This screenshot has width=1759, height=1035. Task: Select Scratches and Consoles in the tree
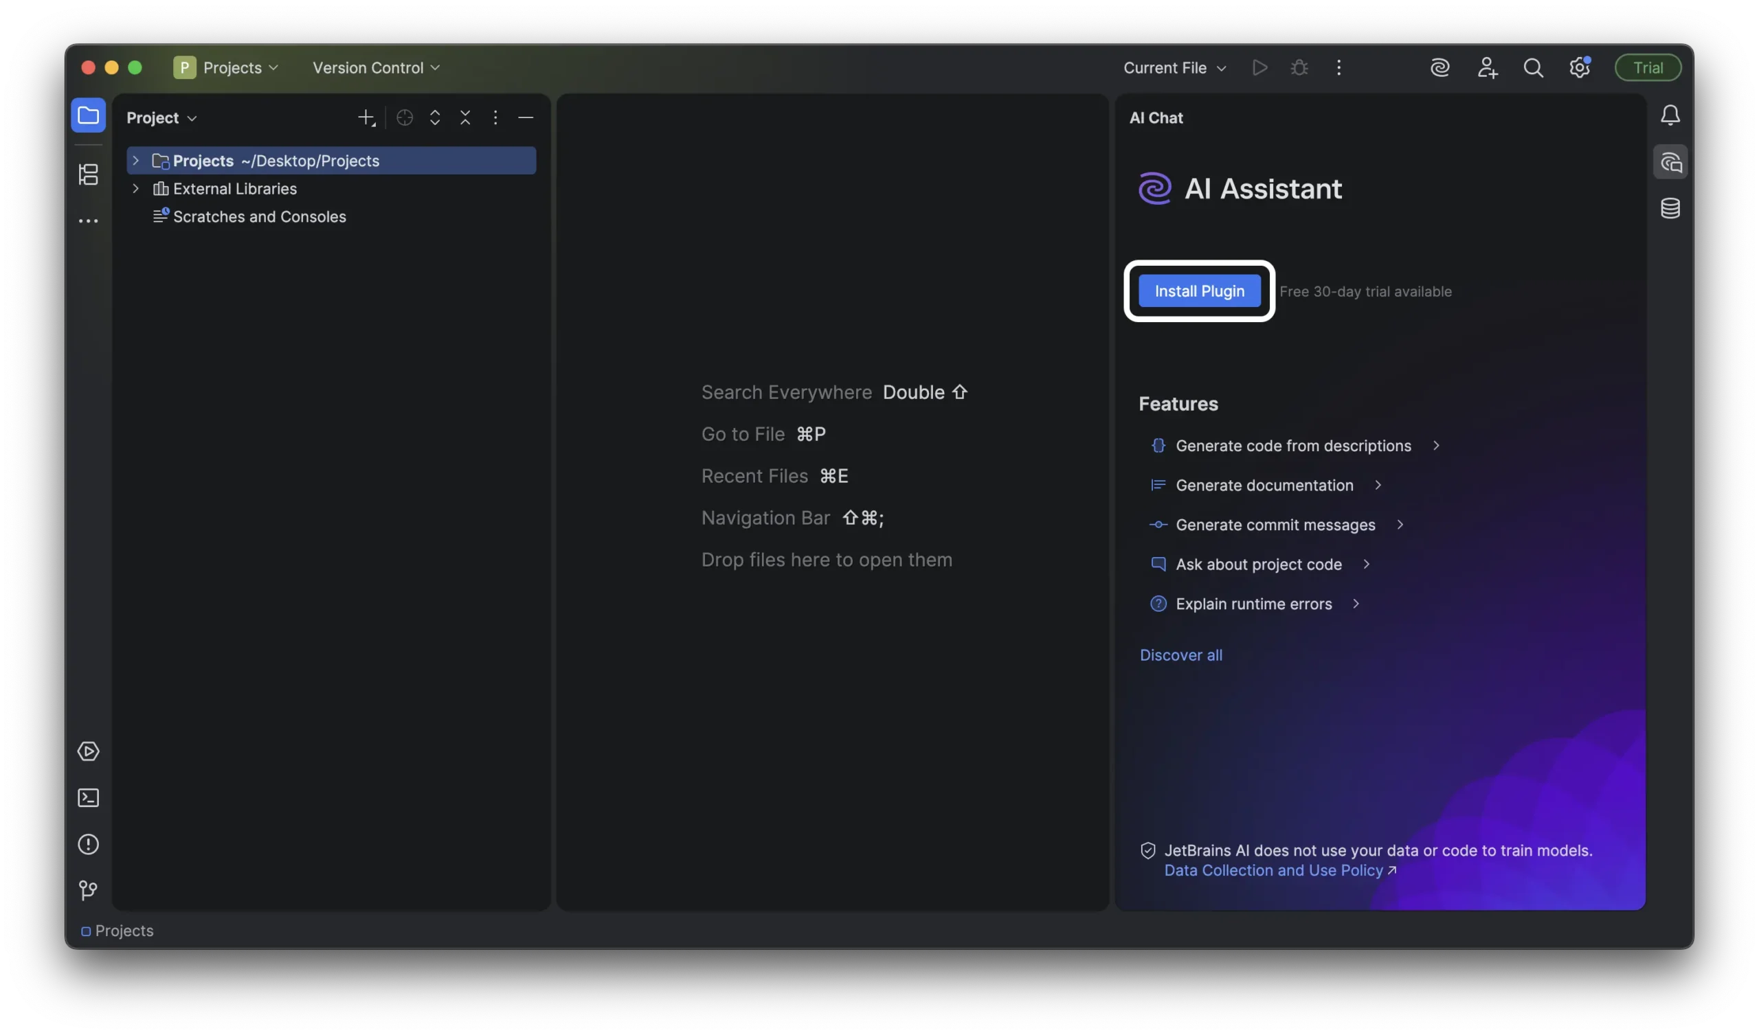[x=260, y=216]
